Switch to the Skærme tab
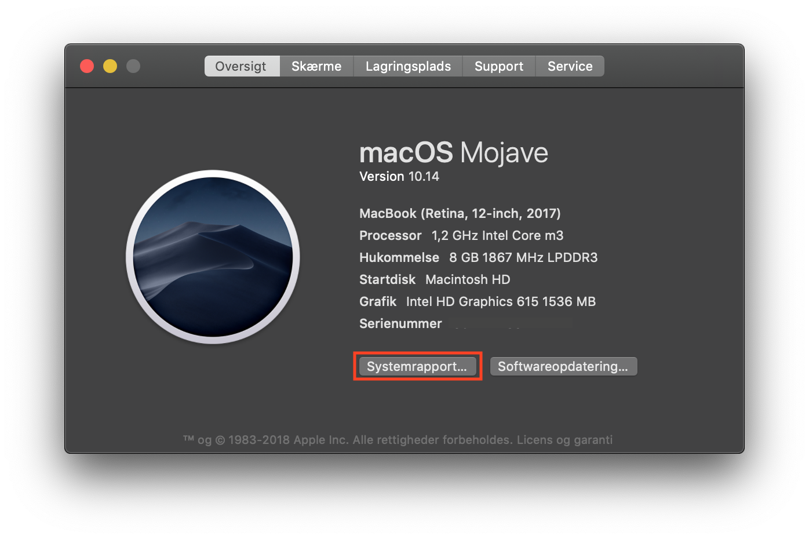 pos(316,66)
